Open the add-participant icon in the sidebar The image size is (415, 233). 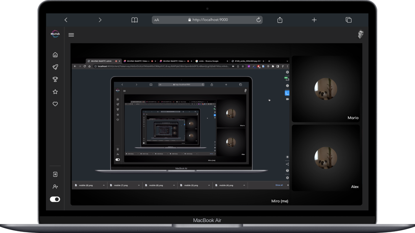click(x=55, y=186)
